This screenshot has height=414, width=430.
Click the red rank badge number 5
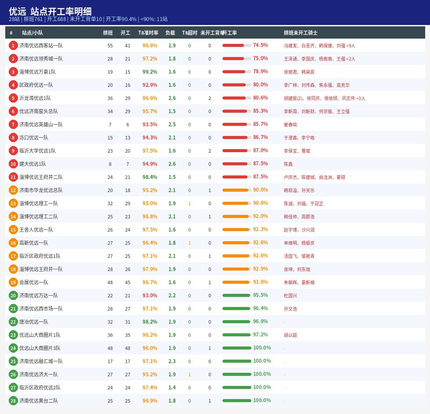pos(13,98)
